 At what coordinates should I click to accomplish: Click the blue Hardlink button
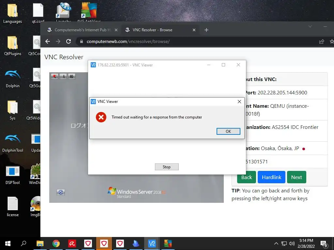pos(271,177)
